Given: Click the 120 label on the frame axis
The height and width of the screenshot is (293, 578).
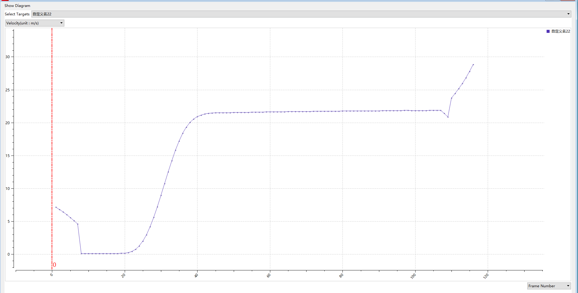Looking at the screenshot, I should (x=486, y=276).
